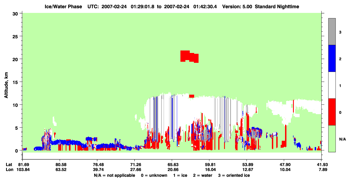Click the longitude value 103.84
This screenshot has height=183, width=357.
(x=23, y=170)
